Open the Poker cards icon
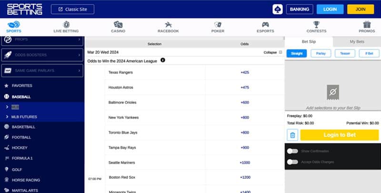The width and height of the screenshot is (381, 193). [x=218, y=25]
